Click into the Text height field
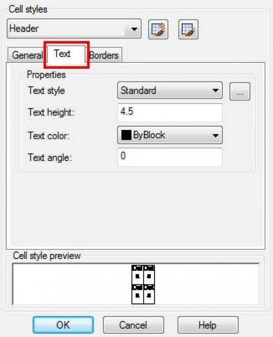 (x=170, y=112)
